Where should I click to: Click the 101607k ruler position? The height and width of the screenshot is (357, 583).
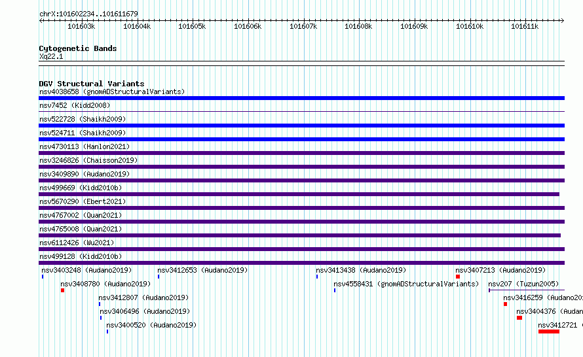click(x=303, y=26)
